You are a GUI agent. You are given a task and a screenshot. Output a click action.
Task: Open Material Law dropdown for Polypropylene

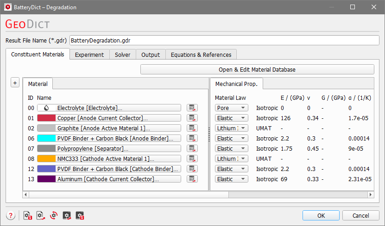click(232, 148)
